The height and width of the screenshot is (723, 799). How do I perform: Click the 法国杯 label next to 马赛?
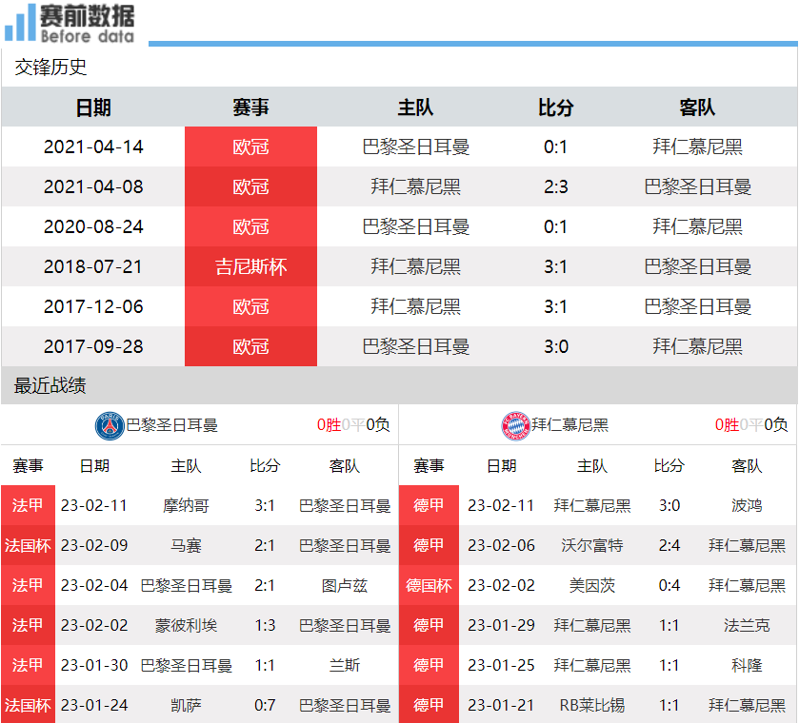tap(28, 545)
